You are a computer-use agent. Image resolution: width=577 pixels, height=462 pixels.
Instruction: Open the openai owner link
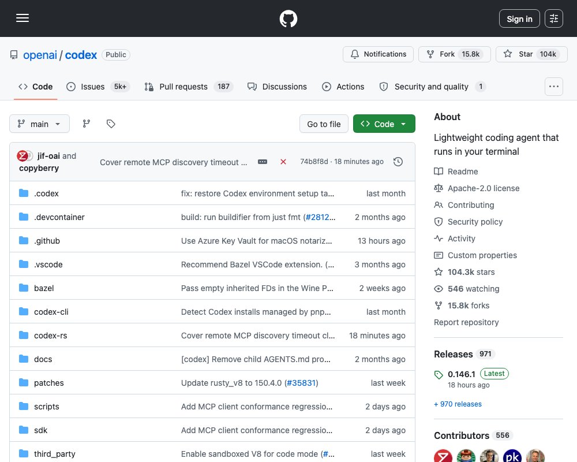pyautogui.click(x=40, y=55)
